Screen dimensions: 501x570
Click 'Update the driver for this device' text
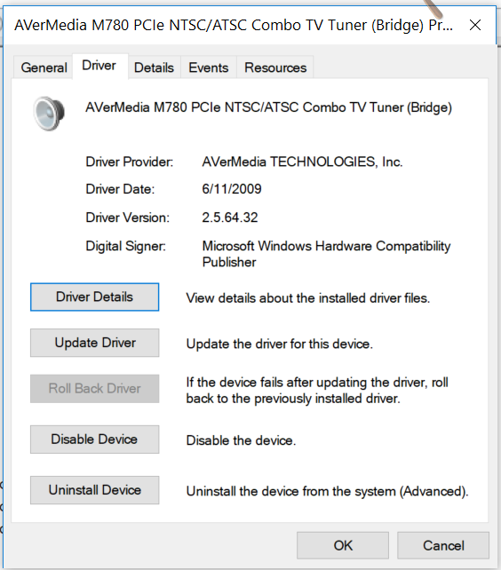pos(280,344)
